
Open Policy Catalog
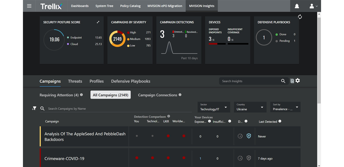(x=130, y=6)
